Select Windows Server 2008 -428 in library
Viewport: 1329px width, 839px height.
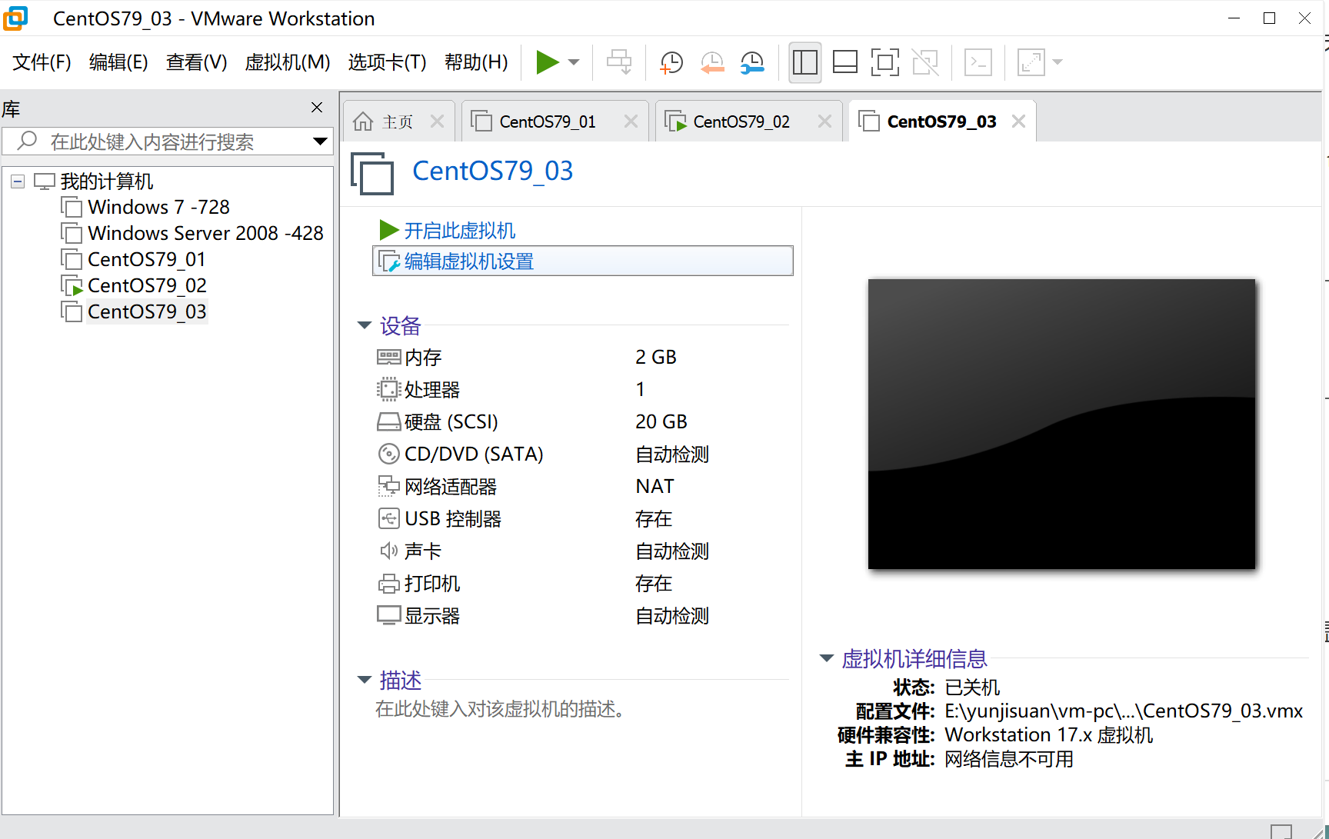tap(205, 233)
